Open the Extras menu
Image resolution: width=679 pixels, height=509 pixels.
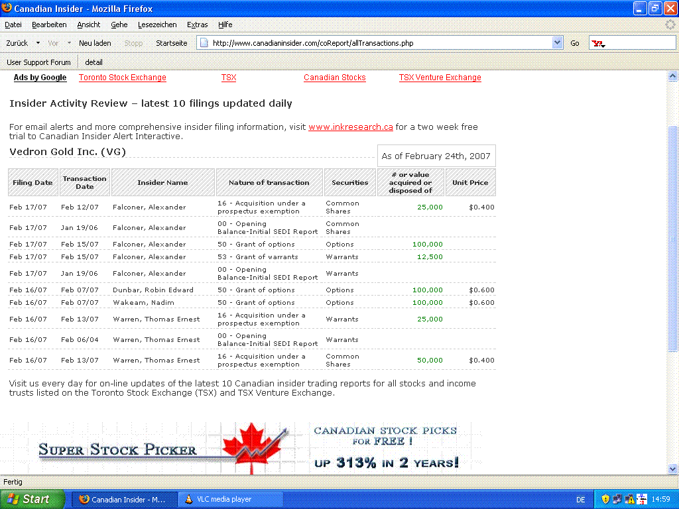pos(198,25)
